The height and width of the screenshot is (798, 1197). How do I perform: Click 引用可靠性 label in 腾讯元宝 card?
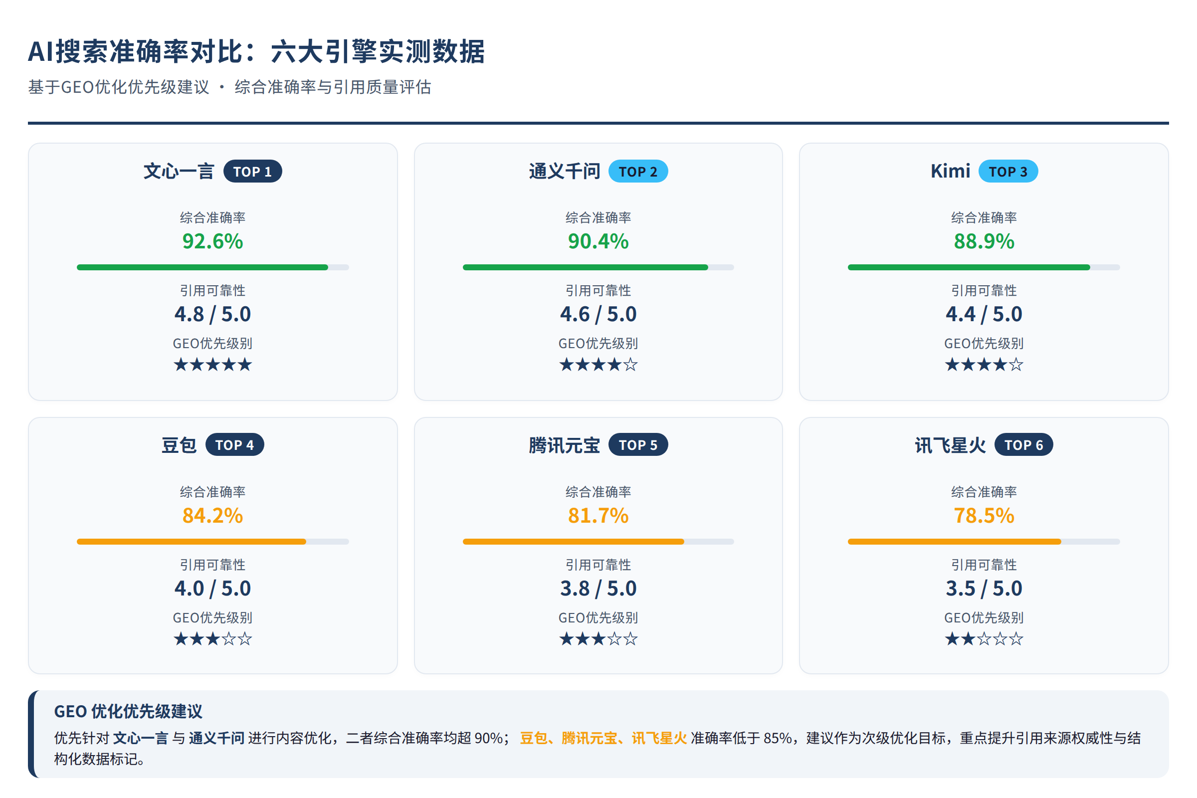(598, 565)
